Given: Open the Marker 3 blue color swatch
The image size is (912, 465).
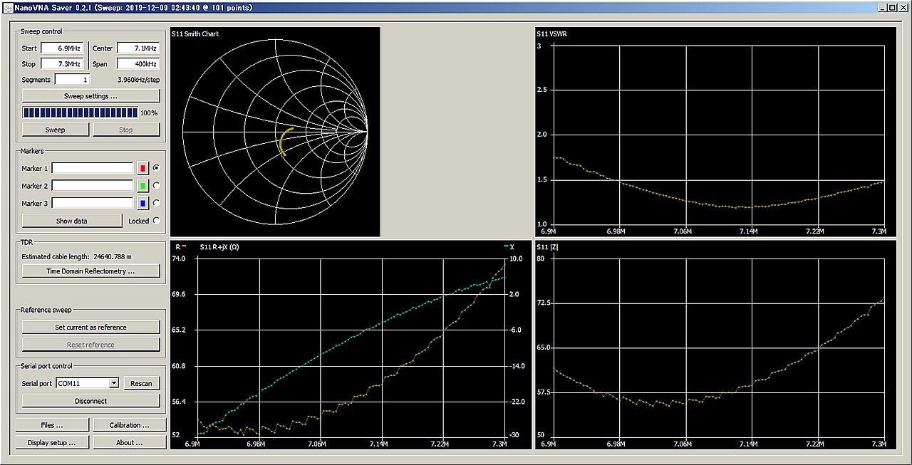Looking at the screenshot, I should pos(143,204).
